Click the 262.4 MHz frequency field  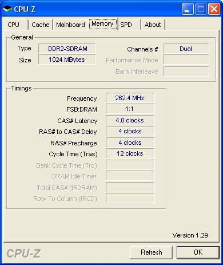coord(130,98)
